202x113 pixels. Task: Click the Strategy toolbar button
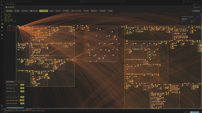9,11
